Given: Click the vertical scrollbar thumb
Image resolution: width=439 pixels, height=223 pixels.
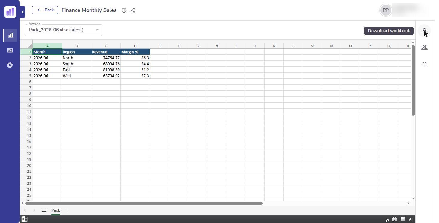Looking at the screenshot, I should [413, 80].
